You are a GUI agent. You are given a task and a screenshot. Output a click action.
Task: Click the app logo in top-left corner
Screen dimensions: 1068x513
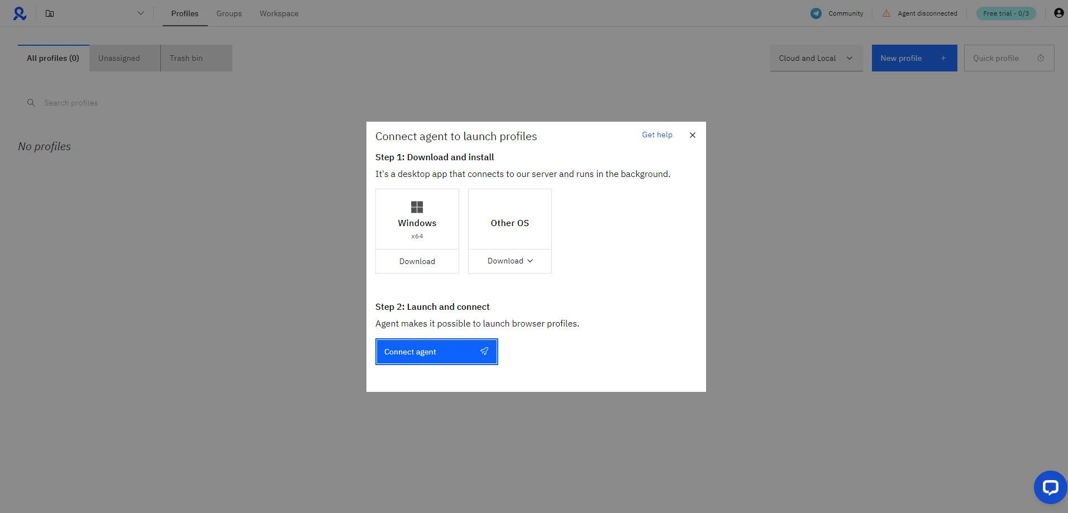(x=20, y=13)
